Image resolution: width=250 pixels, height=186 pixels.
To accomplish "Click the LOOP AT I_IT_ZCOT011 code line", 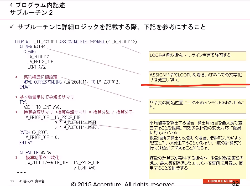I will click(x=77, y=42).
